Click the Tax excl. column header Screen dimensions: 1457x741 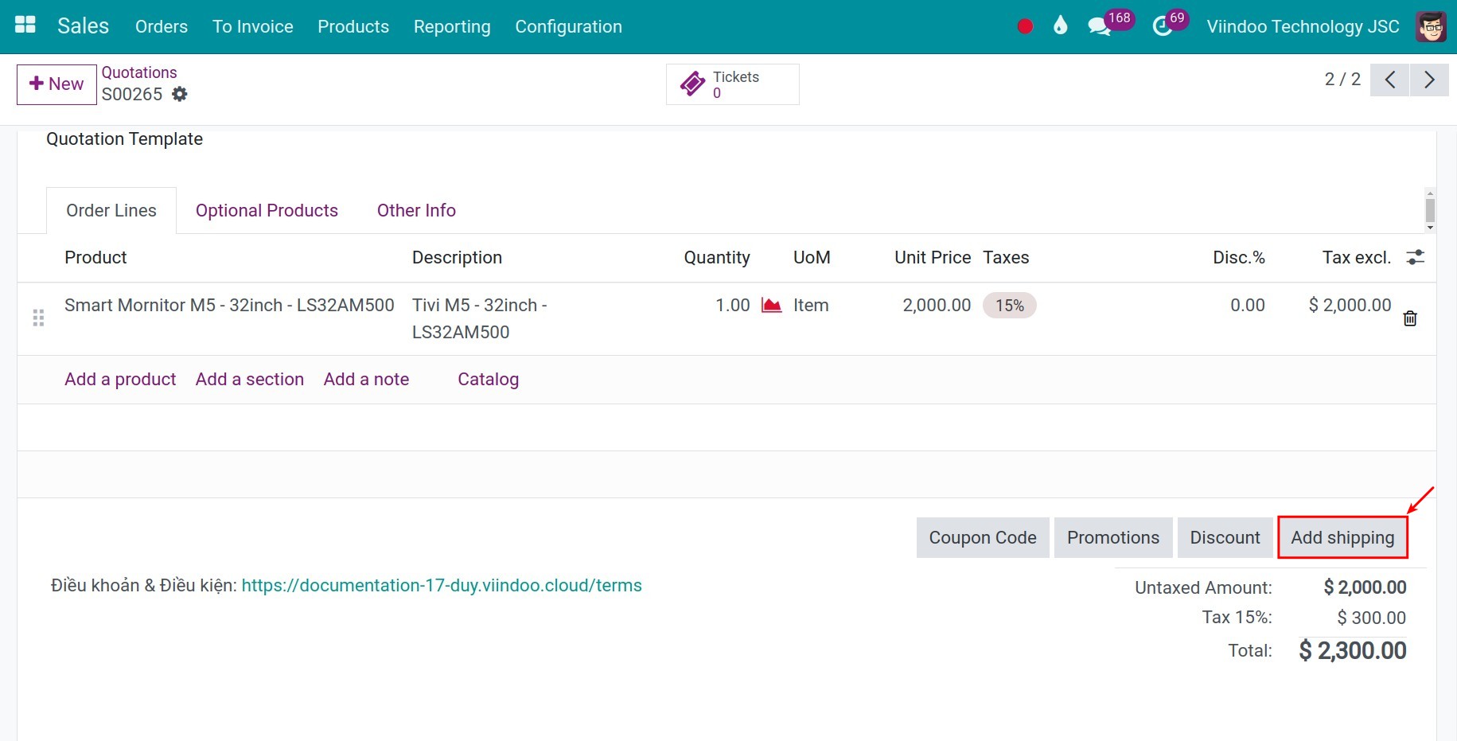coord(1357,257)
